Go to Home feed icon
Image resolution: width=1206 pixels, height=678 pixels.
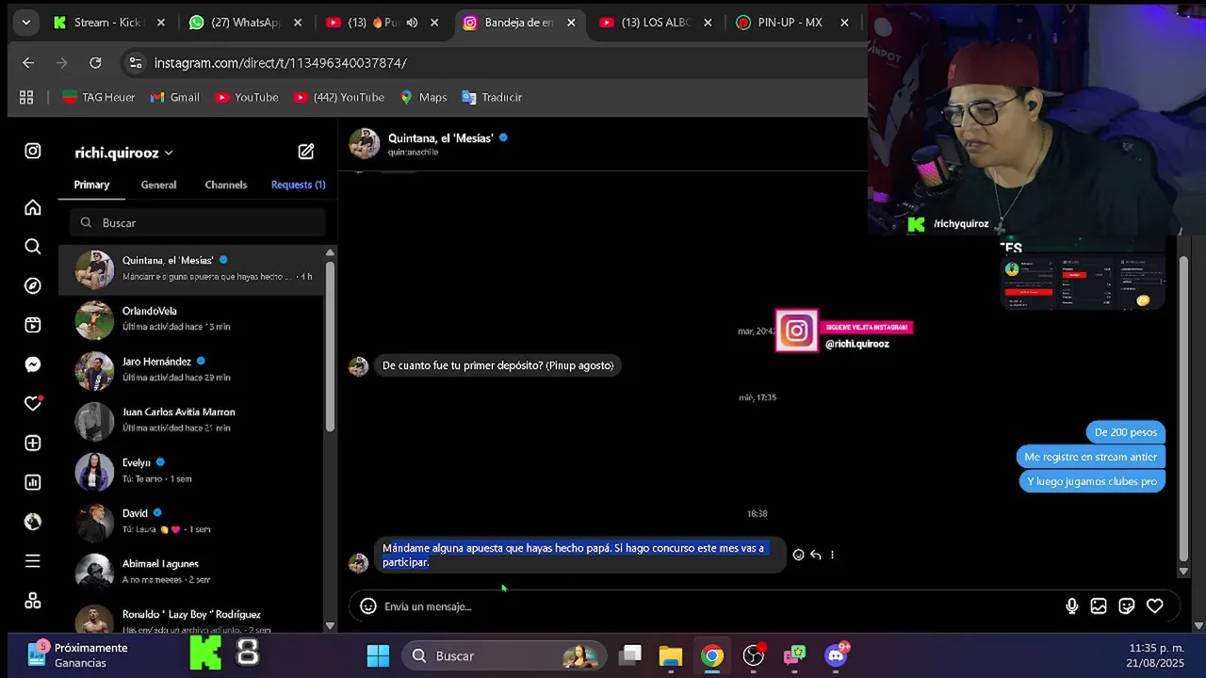(x=33, y=207)
